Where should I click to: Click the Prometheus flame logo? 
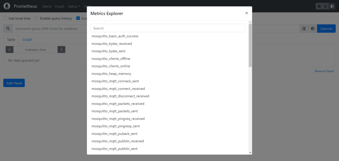tap(7, 6)
